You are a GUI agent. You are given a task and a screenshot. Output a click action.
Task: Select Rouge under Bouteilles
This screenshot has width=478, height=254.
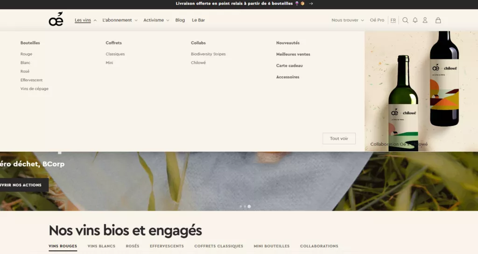click(26, 54)
